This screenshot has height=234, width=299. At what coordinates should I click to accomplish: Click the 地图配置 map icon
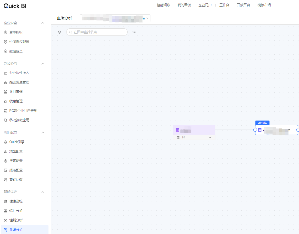6,152
